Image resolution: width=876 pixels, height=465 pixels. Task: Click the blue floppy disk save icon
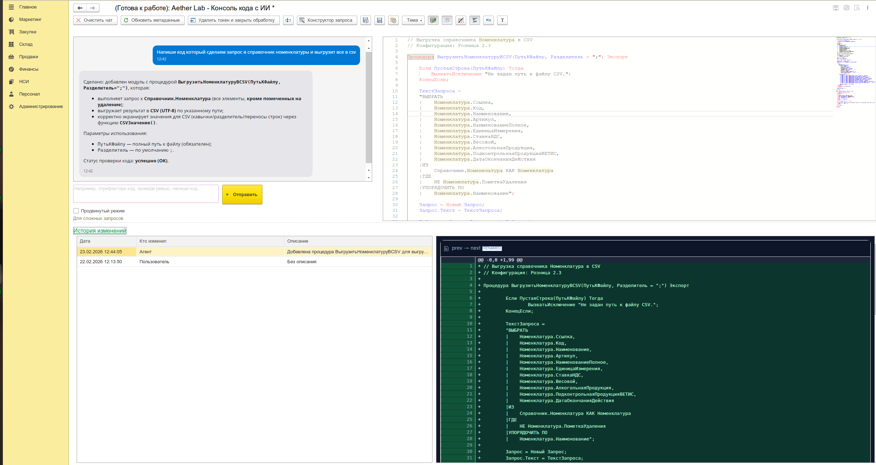[379, 20]
